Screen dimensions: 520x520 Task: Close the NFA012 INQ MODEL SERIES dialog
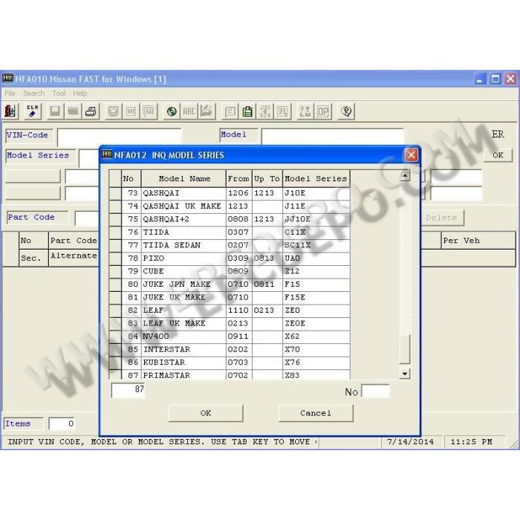[411, 155]
